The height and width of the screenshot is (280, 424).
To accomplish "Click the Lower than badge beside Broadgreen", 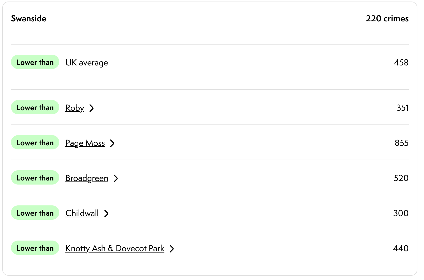I will [x=35, y=178].
